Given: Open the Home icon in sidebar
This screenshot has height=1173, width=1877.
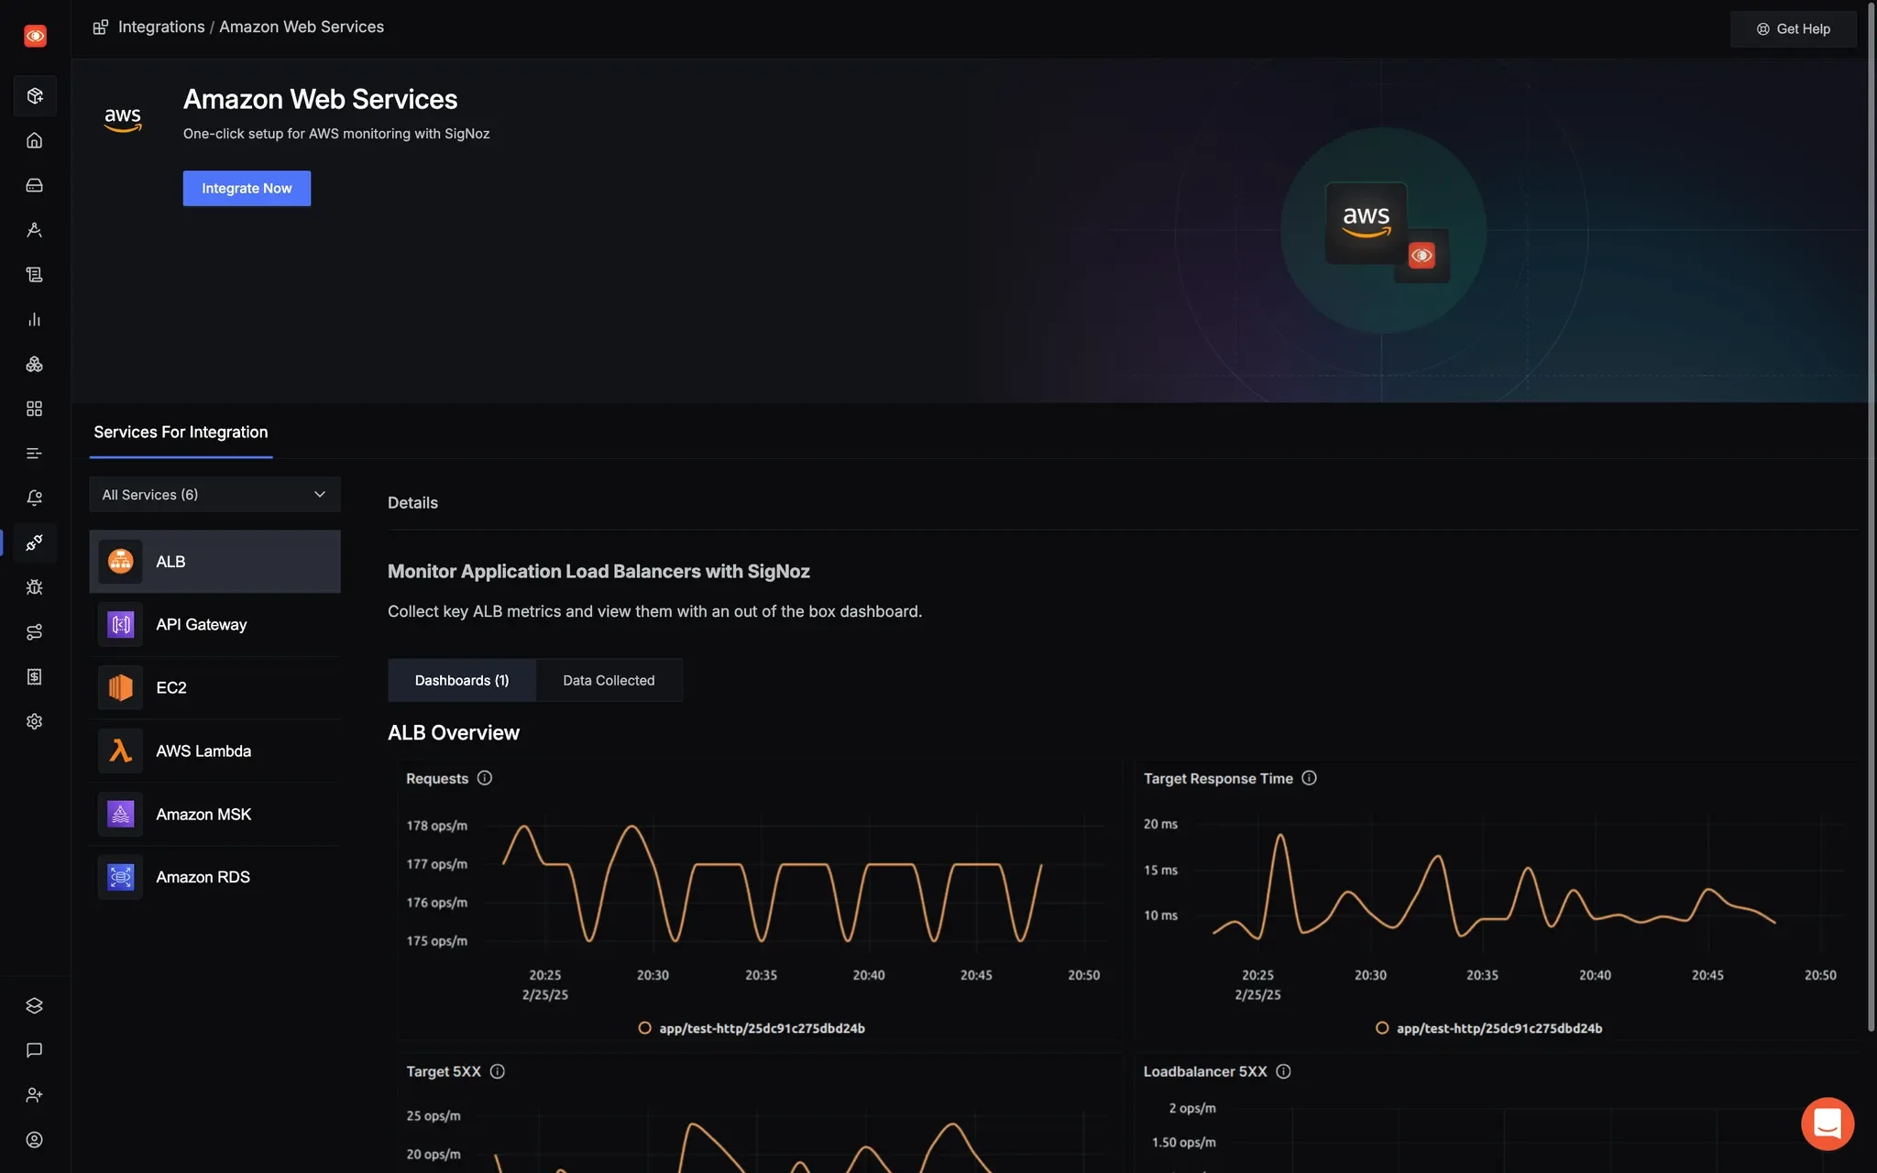Looking at the screenshot, I should tap(35, 140).
